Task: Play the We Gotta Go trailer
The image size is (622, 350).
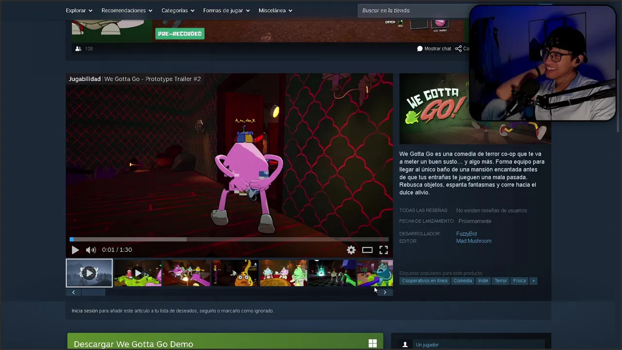Action: coord(75,250)
